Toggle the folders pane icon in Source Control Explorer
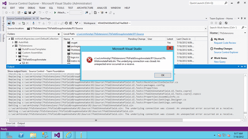 [9, 23]
